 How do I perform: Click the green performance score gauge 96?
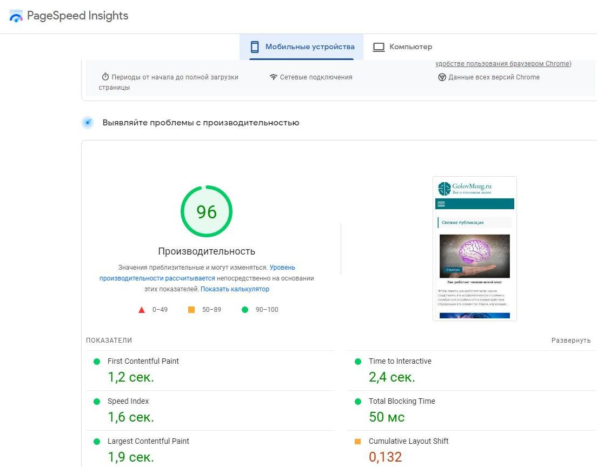(x=207, y=212)
